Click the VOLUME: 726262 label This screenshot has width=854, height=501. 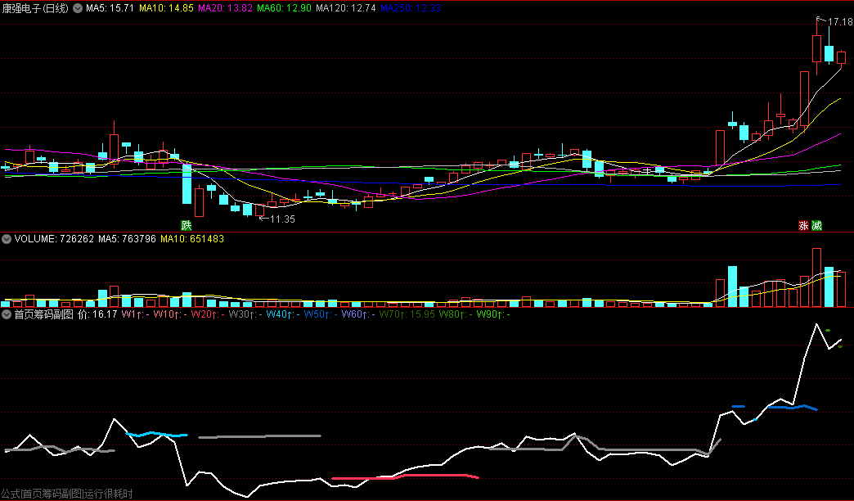point(54,239)
